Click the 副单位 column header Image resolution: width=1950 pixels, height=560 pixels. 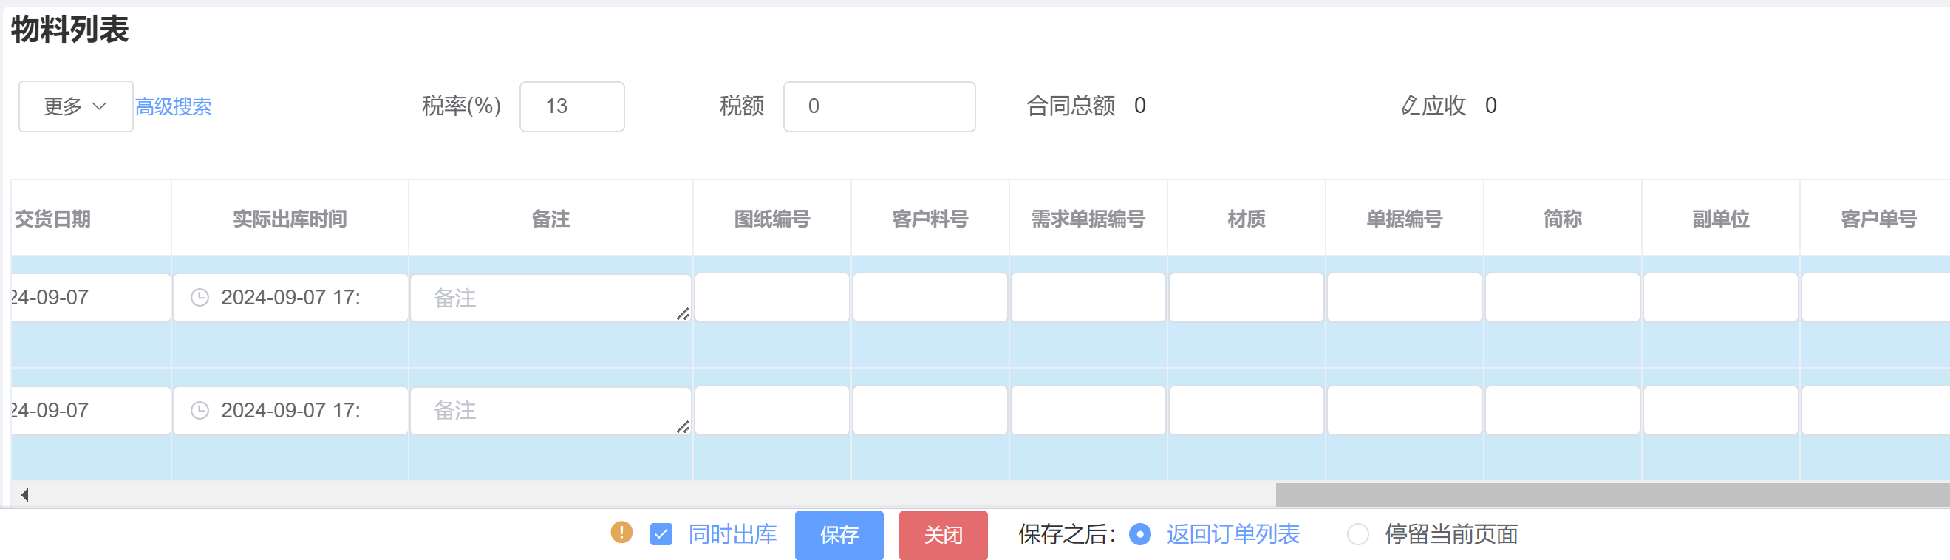1722,219
